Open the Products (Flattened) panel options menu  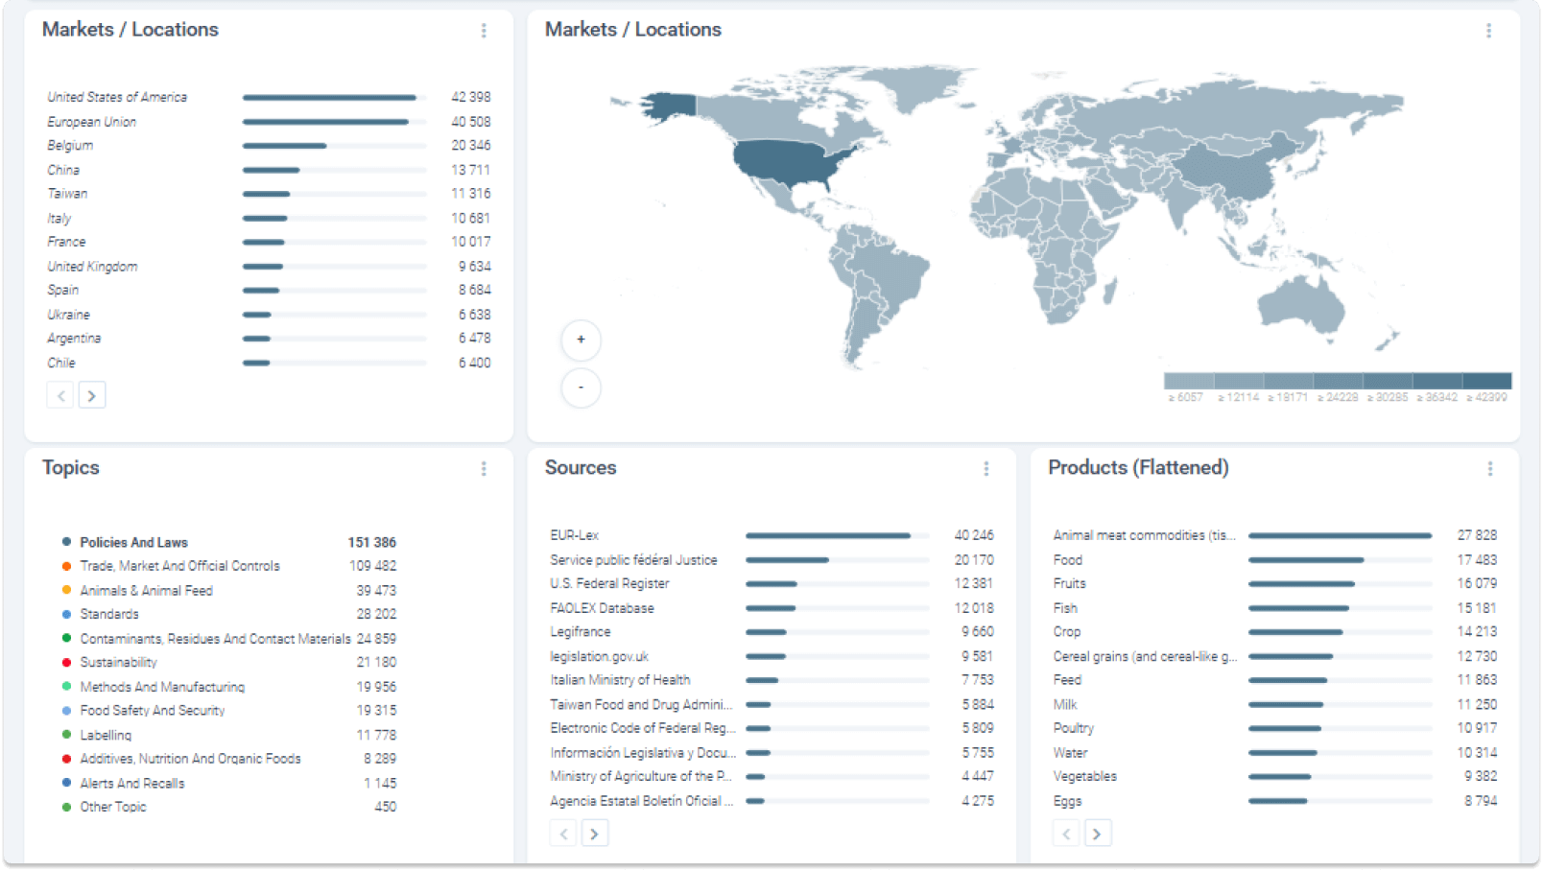pos(1490,469)
